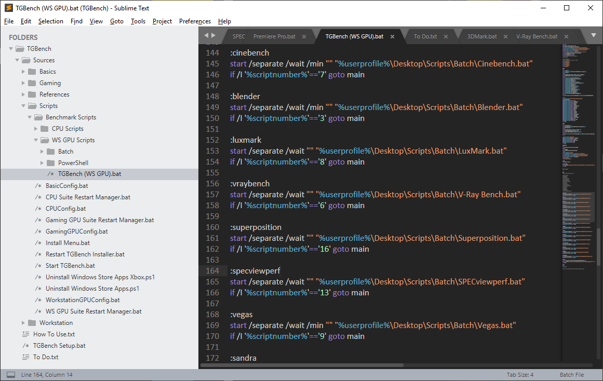
Task: Change Tab Size: 4 in status bar
Action: pos(520,375)
